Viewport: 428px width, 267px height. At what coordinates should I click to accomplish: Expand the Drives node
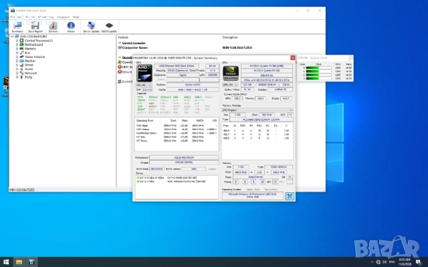(x=17, y=65)
